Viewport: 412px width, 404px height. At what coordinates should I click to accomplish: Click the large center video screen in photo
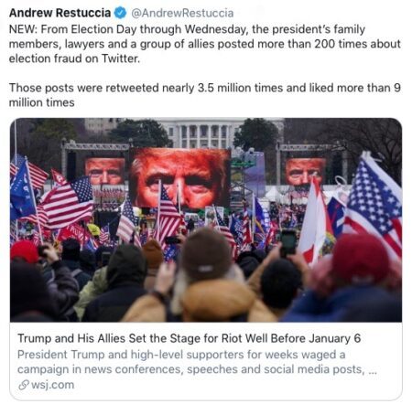(179, 178)
